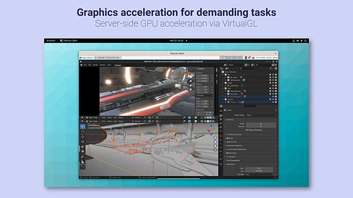Choose the Rotate tool in left toolbar
The height and width of the screenshot is (198, 353).
pos(83,141)
